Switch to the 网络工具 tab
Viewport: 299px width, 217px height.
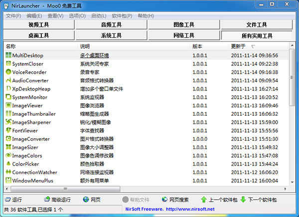coord(184,35)
